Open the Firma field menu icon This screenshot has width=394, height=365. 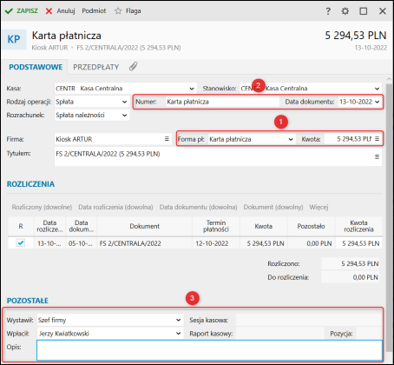coord(167,139)
